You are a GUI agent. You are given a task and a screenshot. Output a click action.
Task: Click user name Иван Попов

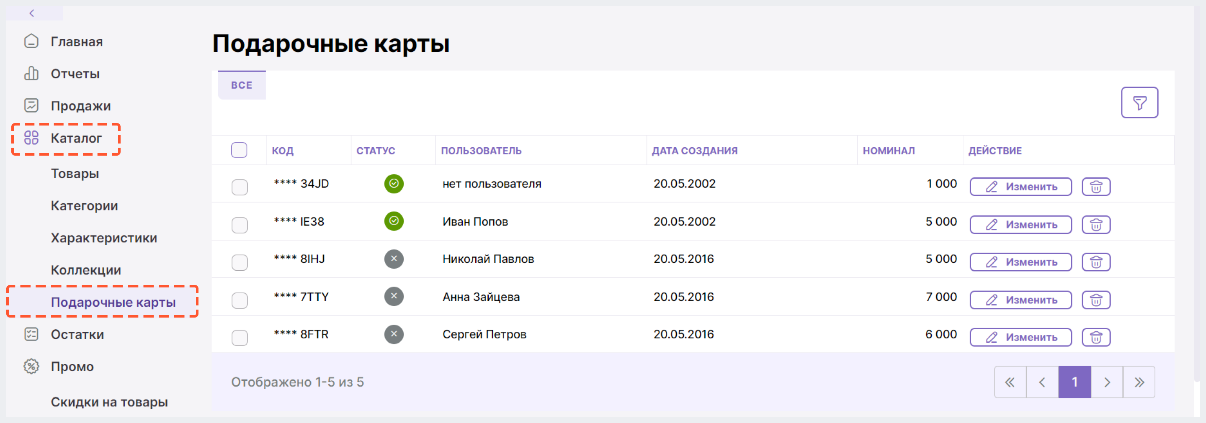(475, 221)
